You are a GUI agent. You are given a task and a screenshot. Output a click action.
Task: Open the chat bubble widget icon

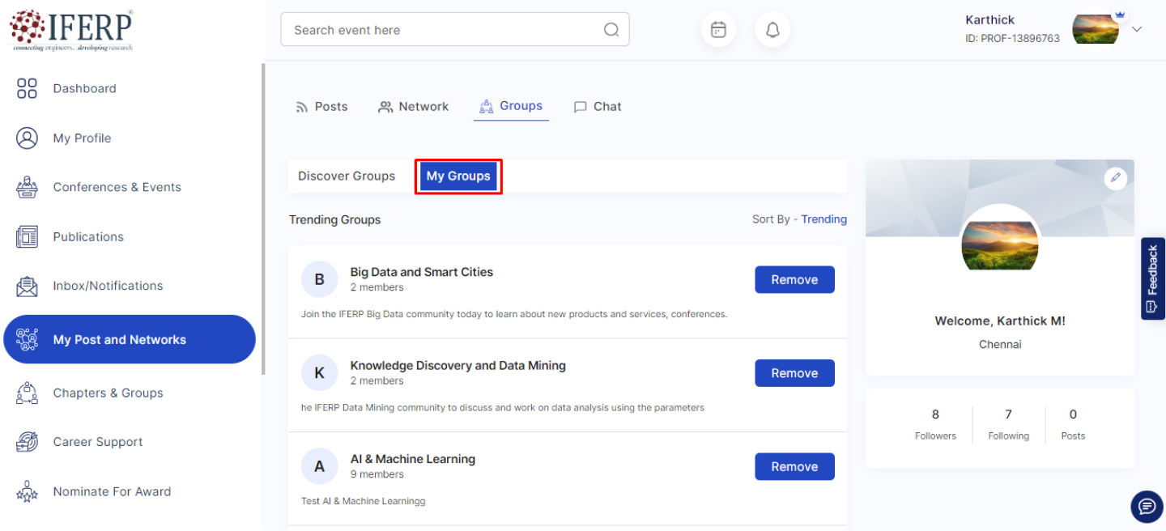(x=1147, y=507)
